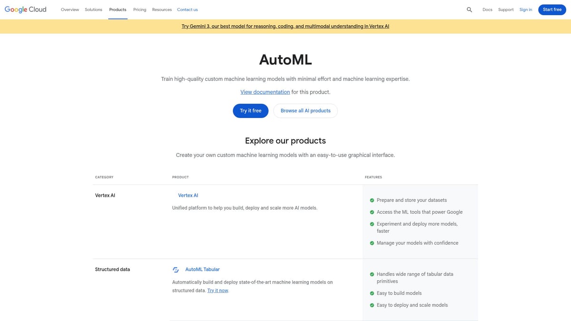Click the Google Cloud logo
The image size is (571, 321).
coord(26,10)
